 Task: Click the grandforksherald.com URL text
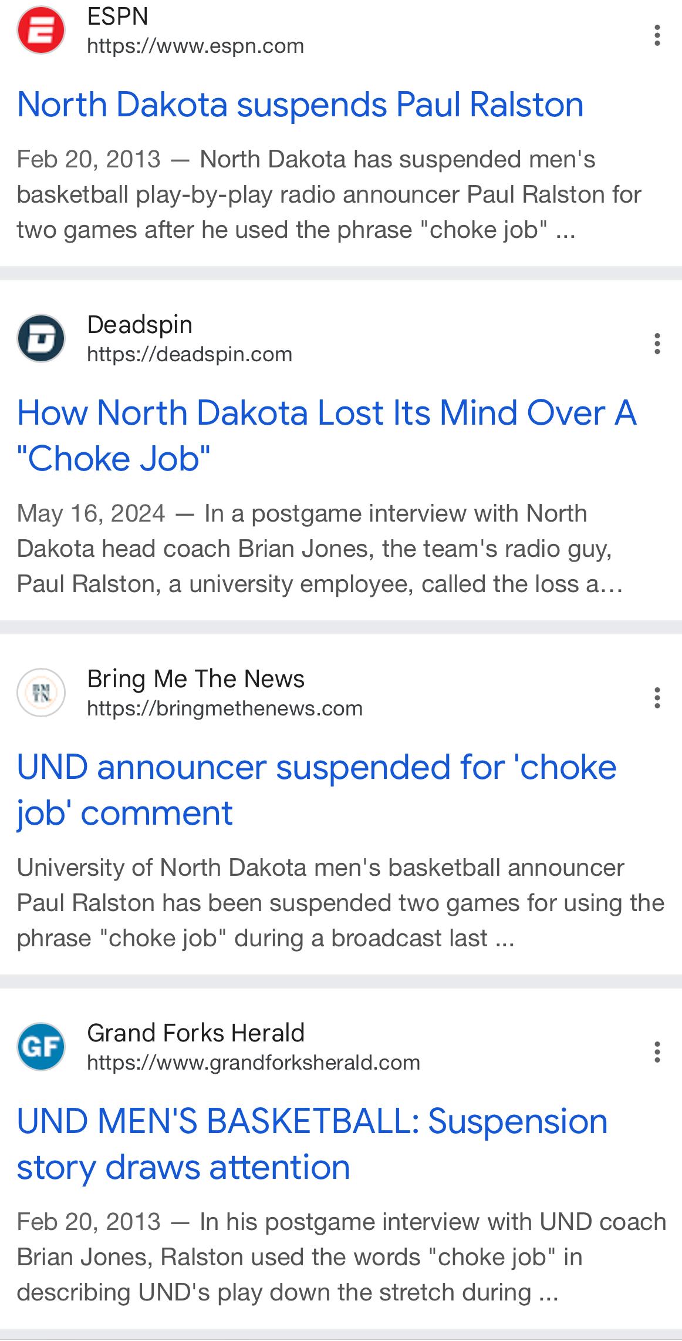click(253, 1063)
